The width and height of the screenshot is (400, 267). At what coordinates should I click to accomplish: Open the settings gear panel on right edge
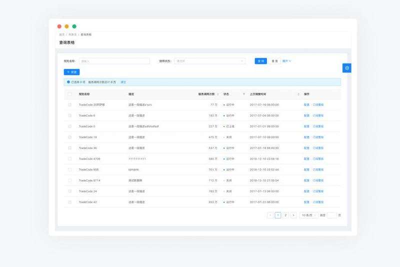pyautogui.click(x=346, y=68)
